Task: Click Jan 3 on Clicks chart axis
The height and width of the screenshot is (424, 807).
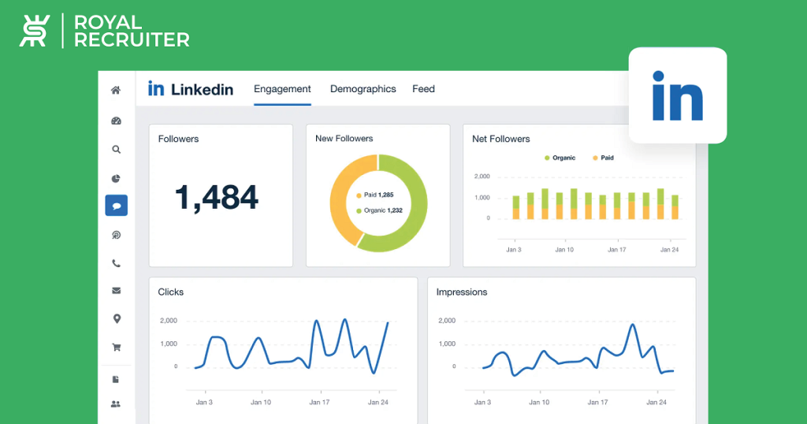Action: tap(204, 403)
